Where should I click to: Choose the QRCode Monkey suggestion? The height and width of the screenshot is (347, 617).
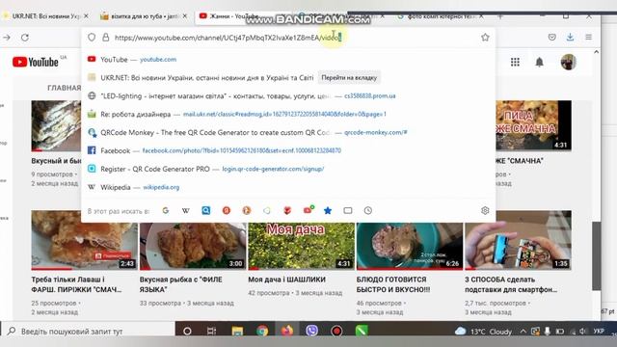(288, 133)
